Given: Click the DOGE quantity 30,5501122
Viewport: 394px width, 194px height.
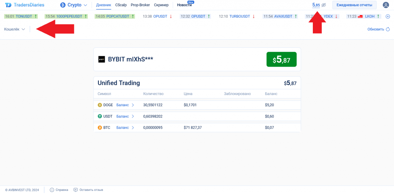Looking at the screenshot, I should point(153,105).
